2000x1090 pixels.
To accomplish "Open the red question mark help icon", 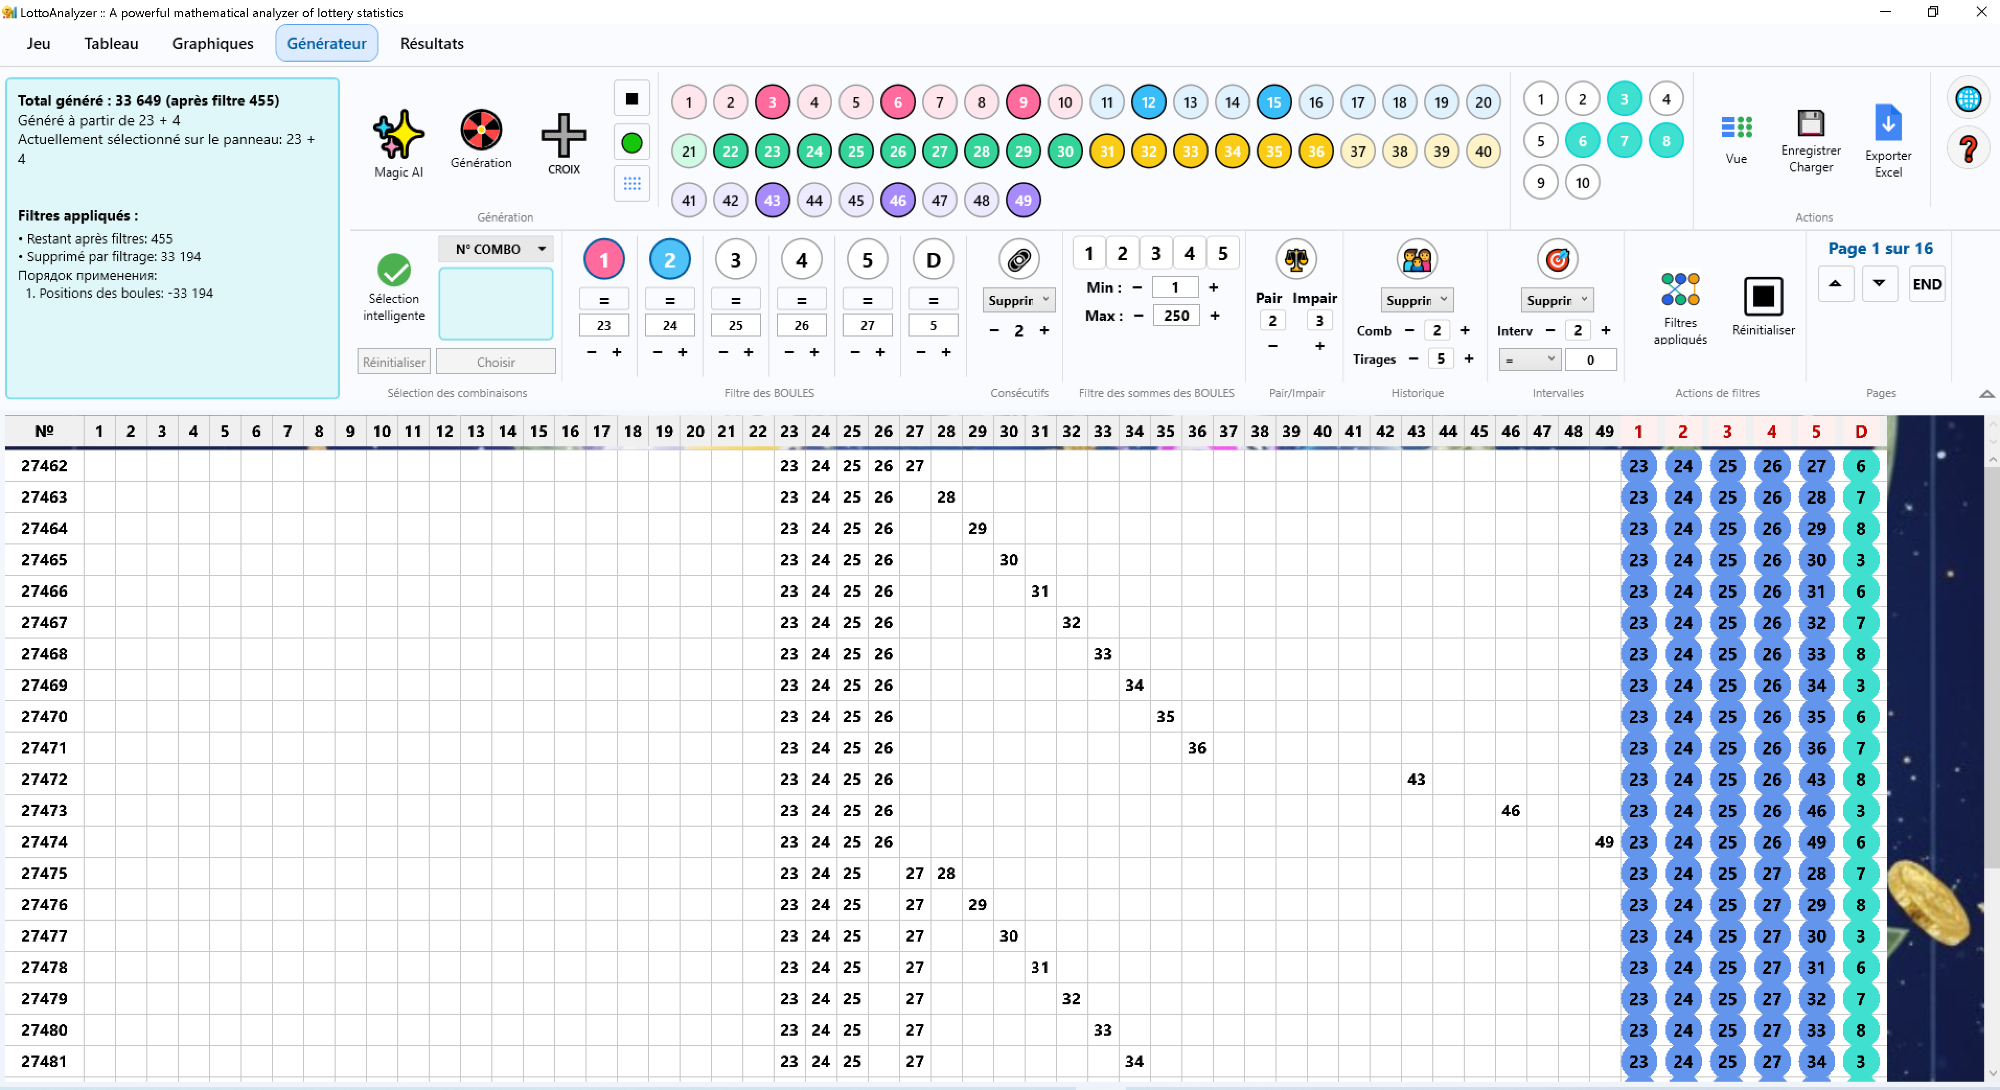I will [x=1968, y=147].
